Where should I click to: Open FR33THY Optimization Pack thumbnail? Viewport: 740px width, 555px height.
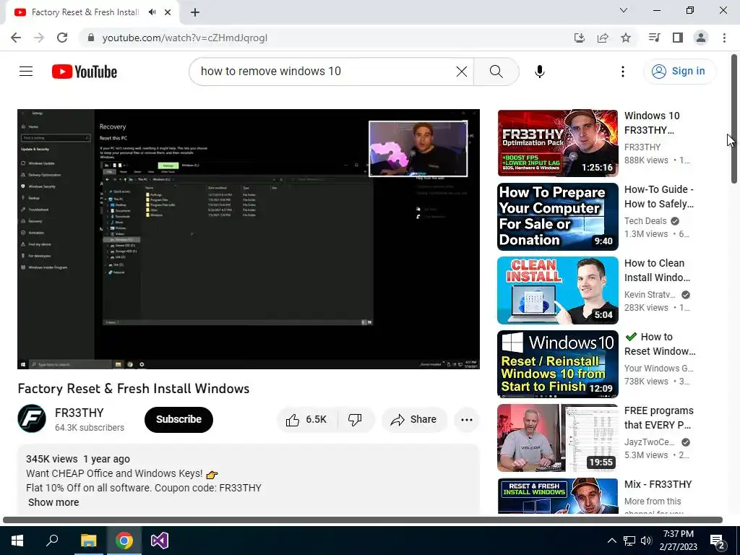click(557, 143)
